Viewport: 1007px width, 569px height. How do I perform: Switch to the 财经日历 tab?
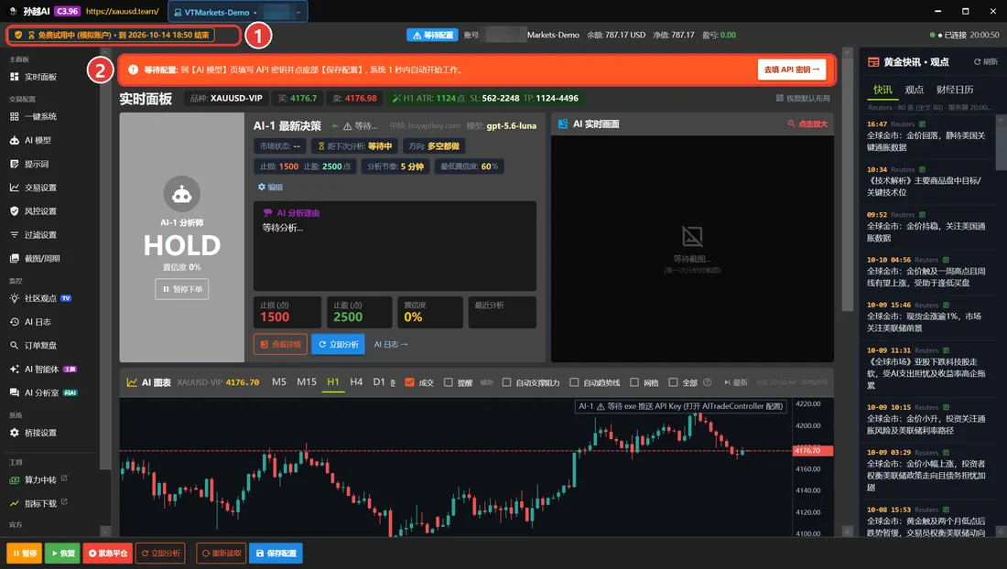point(954,90)
